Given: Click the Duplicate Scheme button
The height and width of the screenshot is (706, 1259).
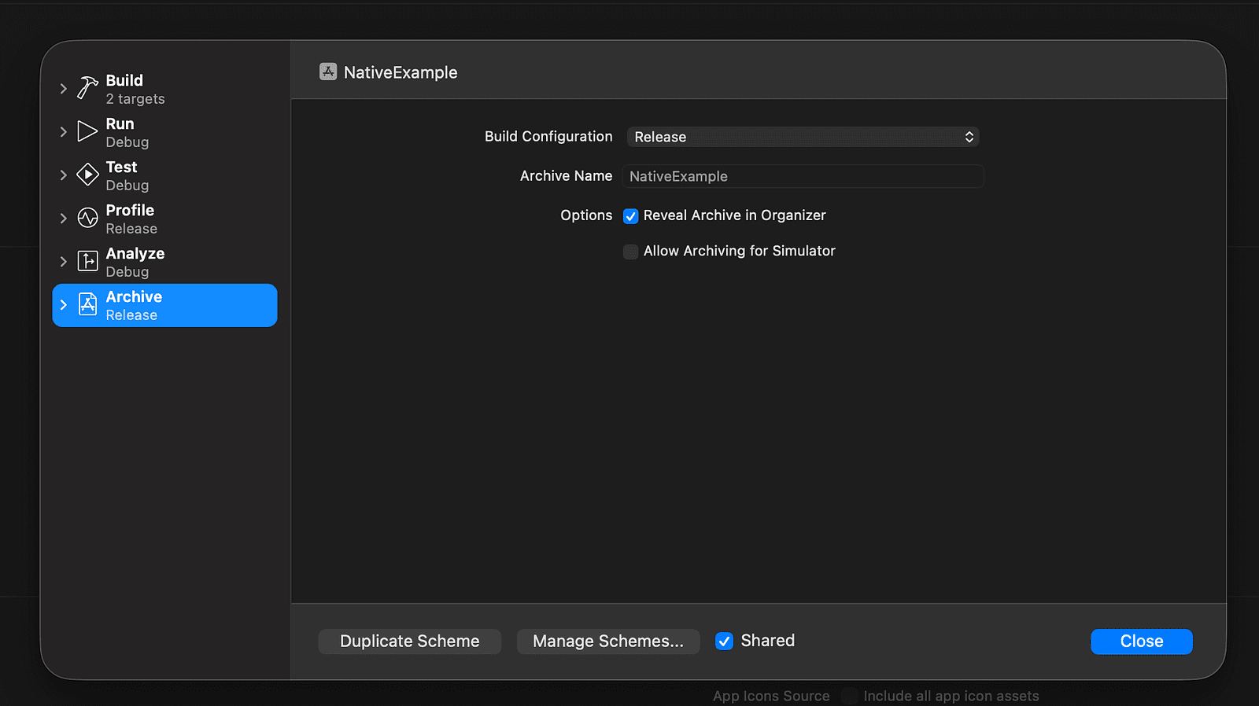Looking at the screenshot, I should (409, 642).
